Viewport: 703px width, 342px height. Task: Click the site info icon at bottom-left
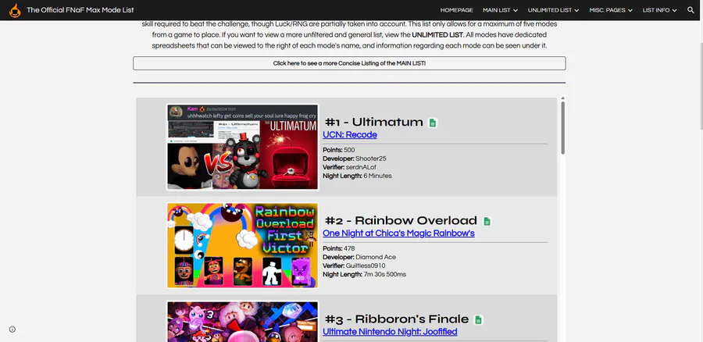(x=12, y=330)
